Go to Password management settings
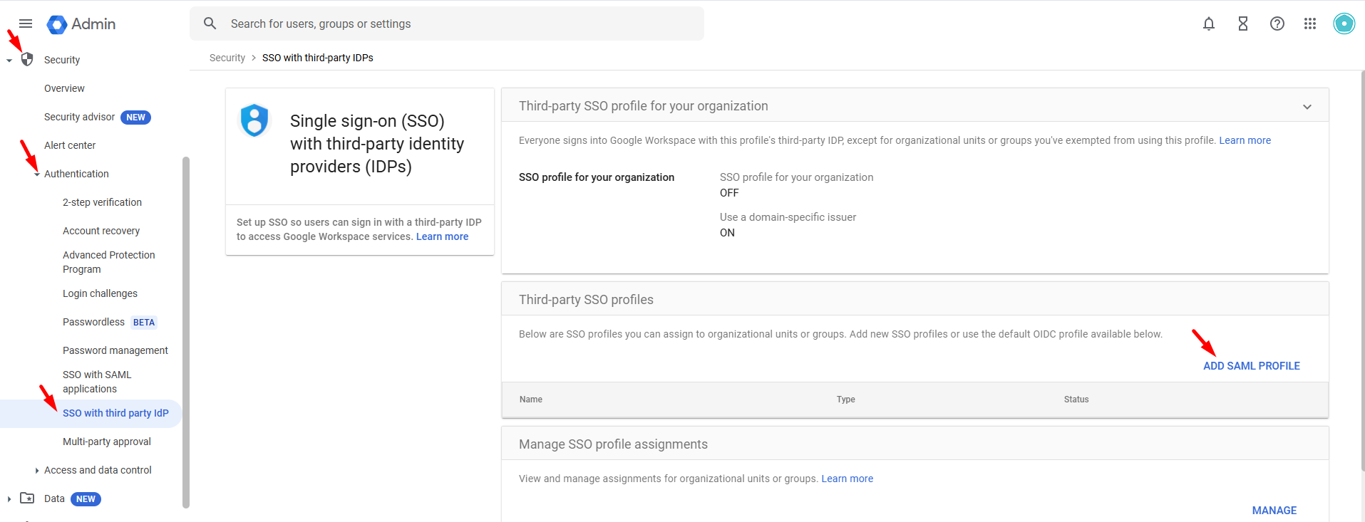The image size is (1365, 522). [x=115, y=350]
